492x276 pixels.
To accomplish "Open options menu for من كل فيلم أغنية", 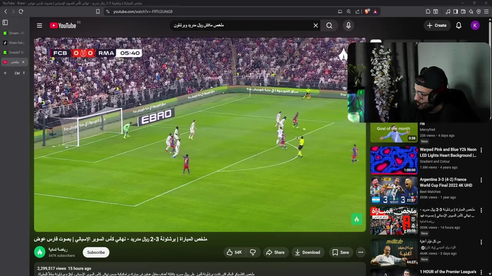I will click(481, 242).
